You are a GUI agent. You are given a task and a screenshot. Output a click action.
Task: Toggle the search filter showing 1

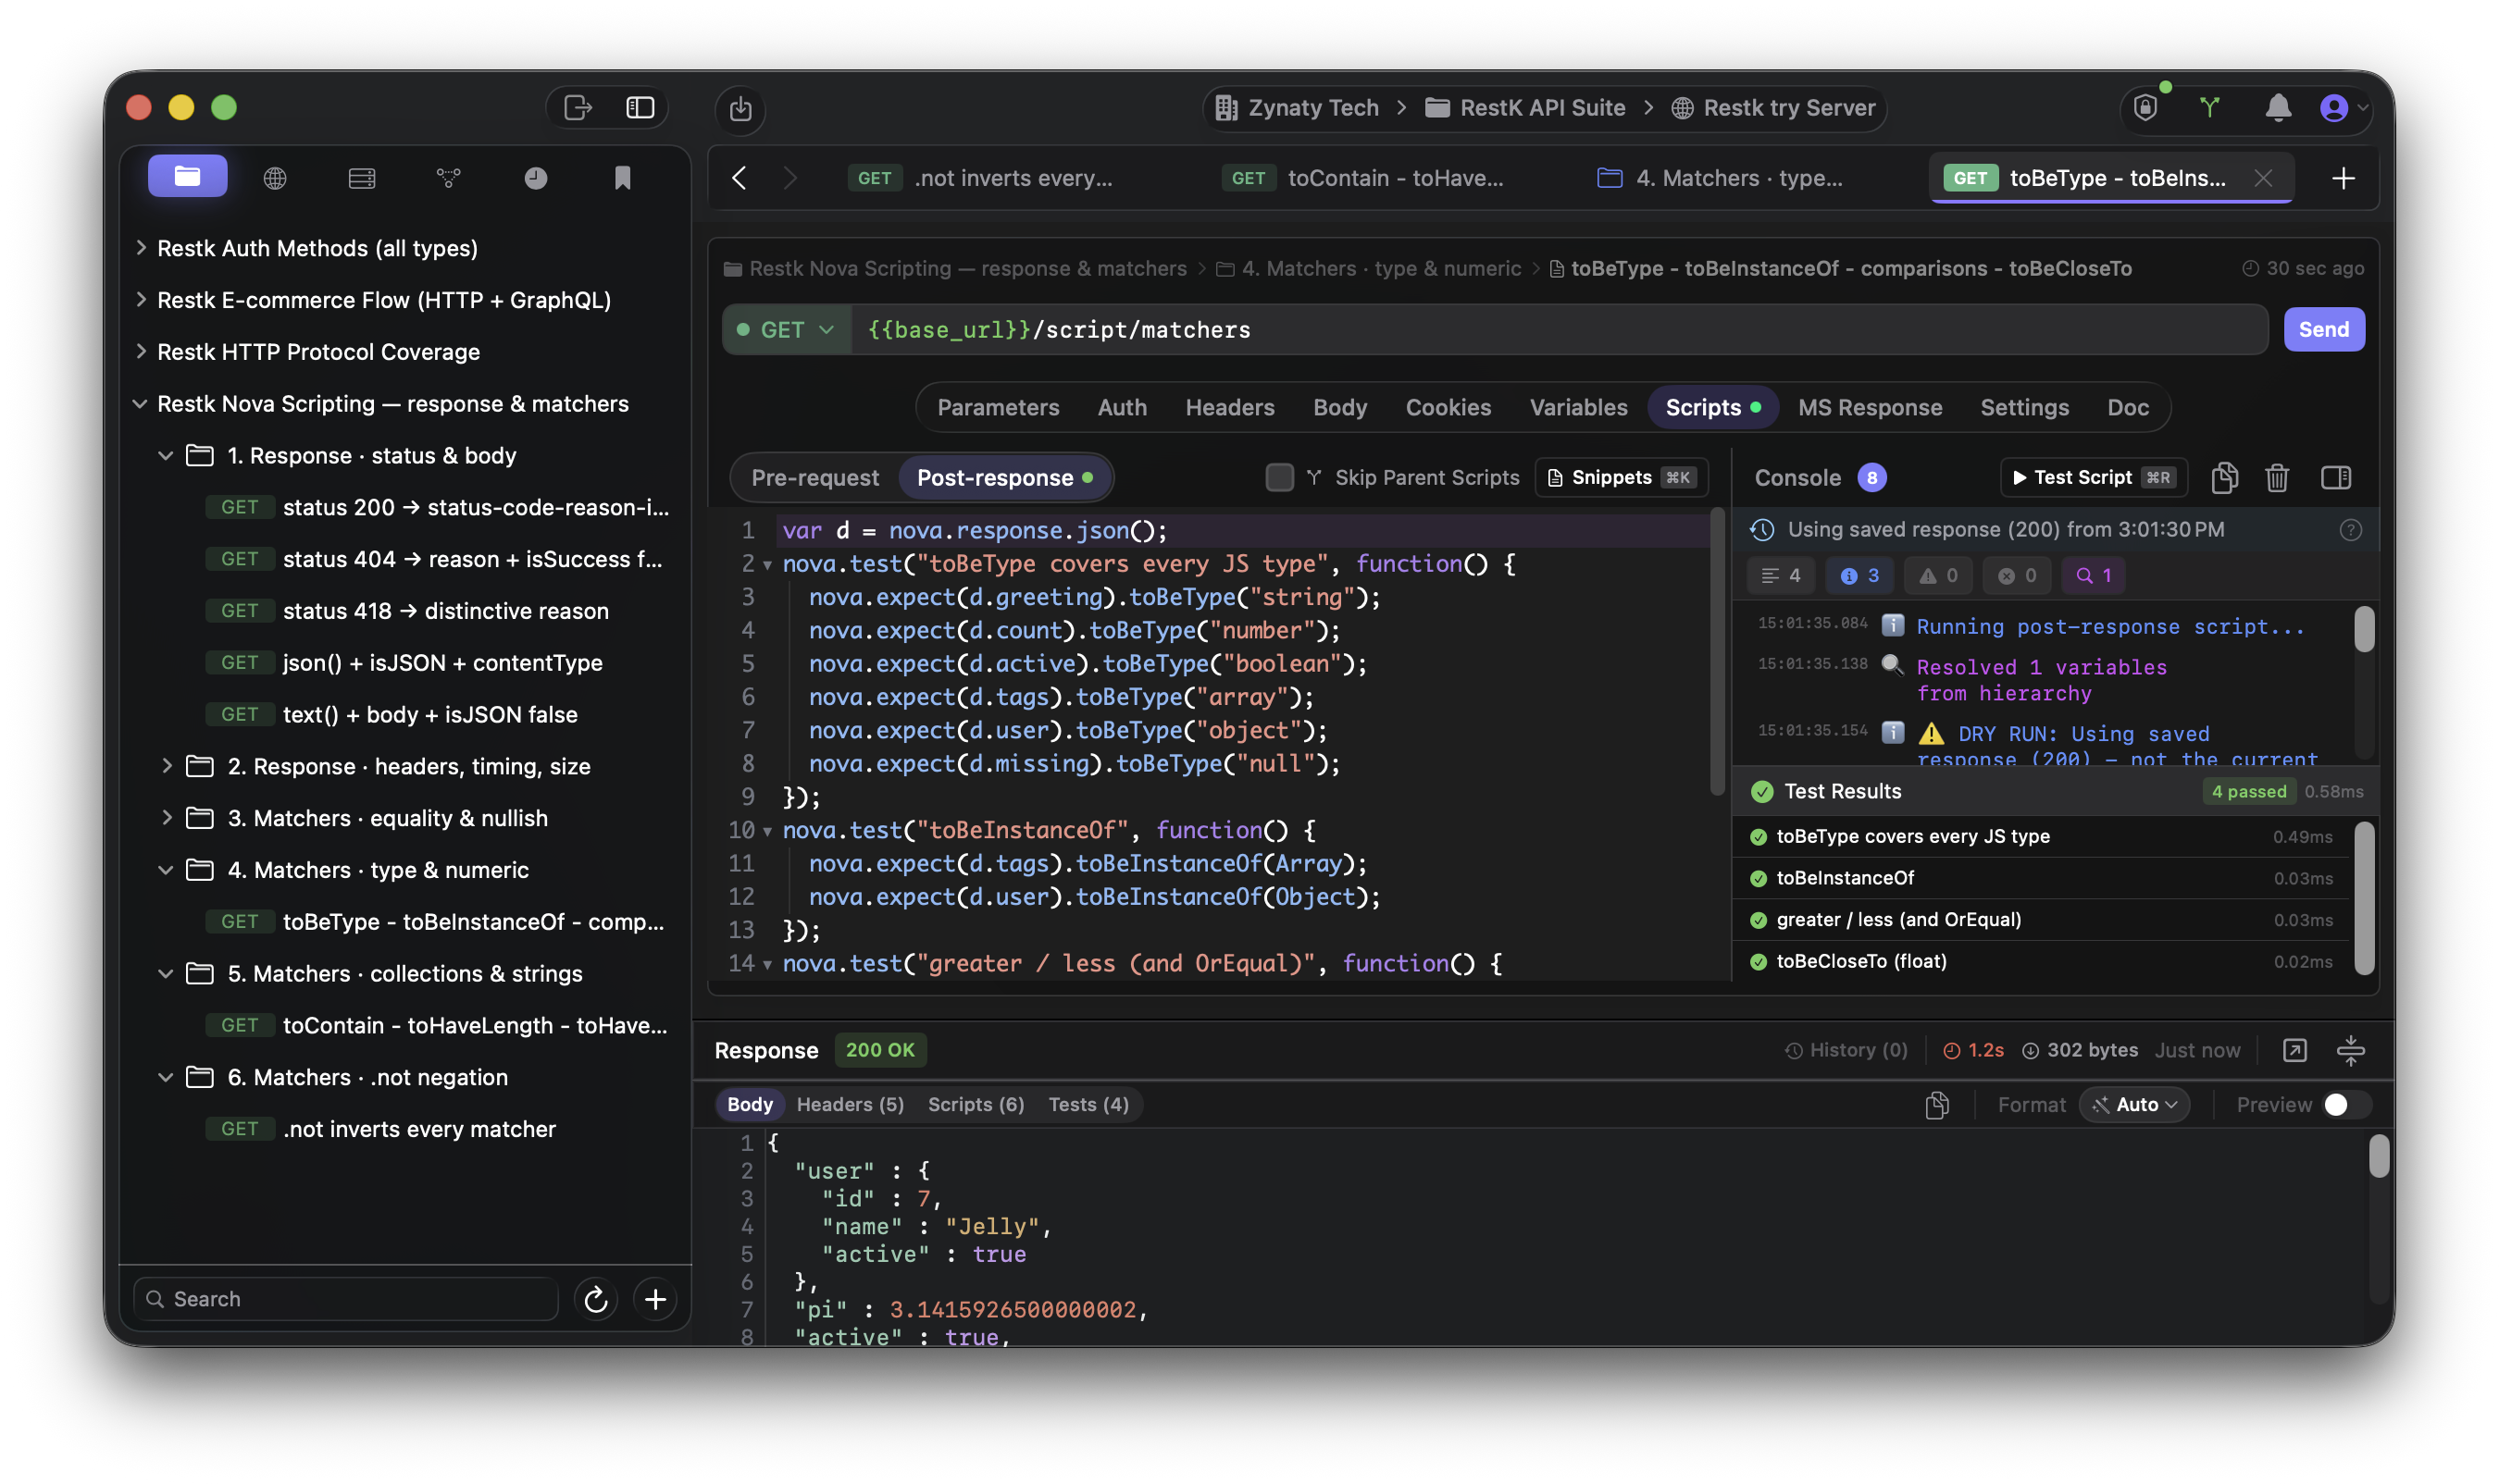[x=2093, y=575]
